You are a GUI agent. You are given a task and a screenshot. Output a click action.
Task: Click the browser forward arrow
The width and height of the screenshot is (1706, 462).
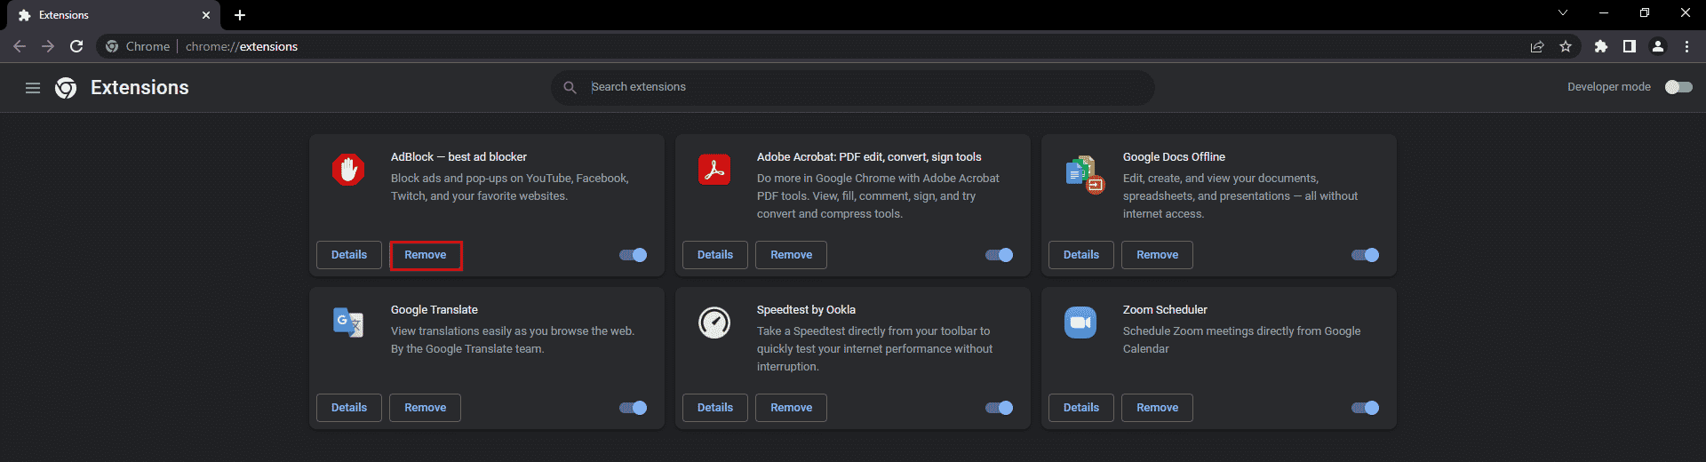pyautogui.click(x=48, y=46)
